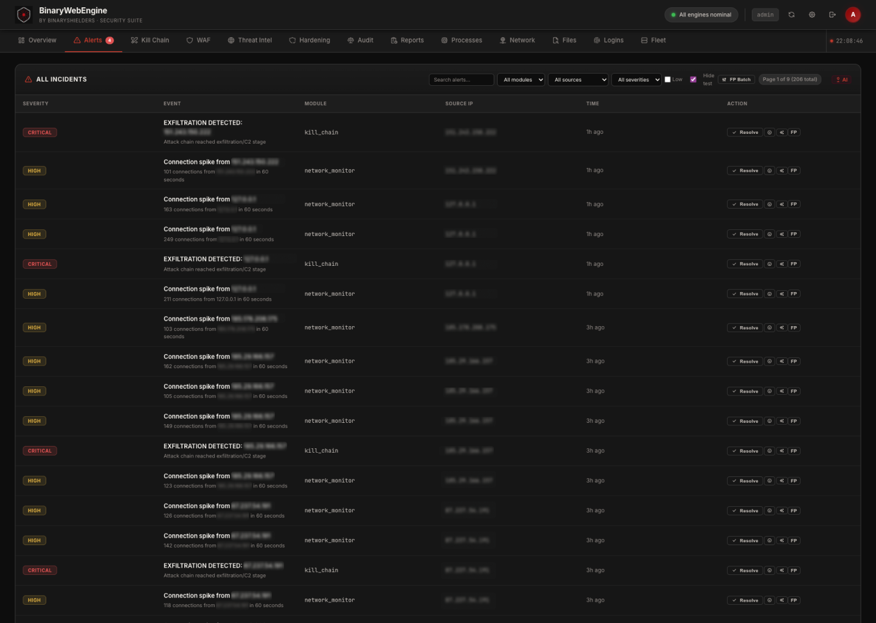Click the circle icon in 105 connections row

pos(770,391)
